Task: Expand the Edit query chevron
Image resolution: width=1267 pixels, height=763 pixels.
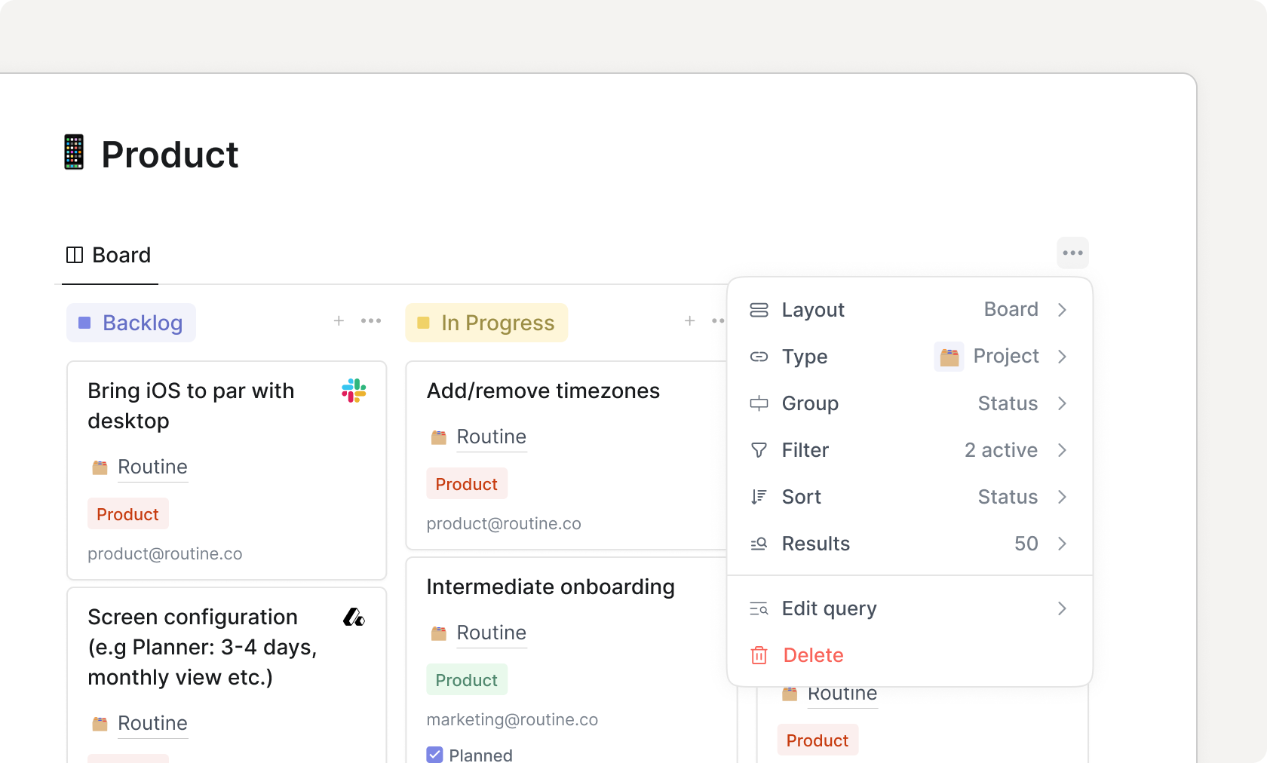Action: tap(1062, 608)
